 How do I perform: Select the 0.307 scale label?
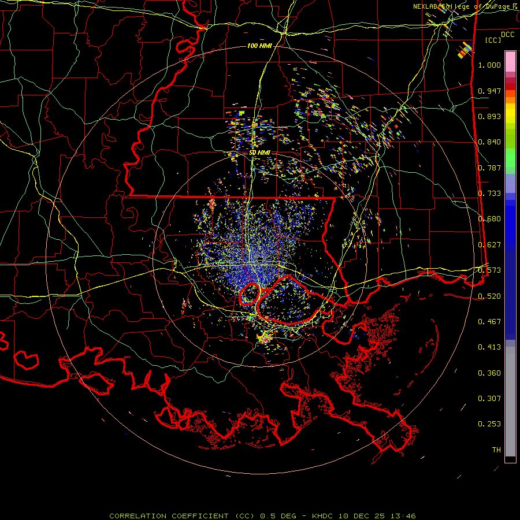pos(489,399)
